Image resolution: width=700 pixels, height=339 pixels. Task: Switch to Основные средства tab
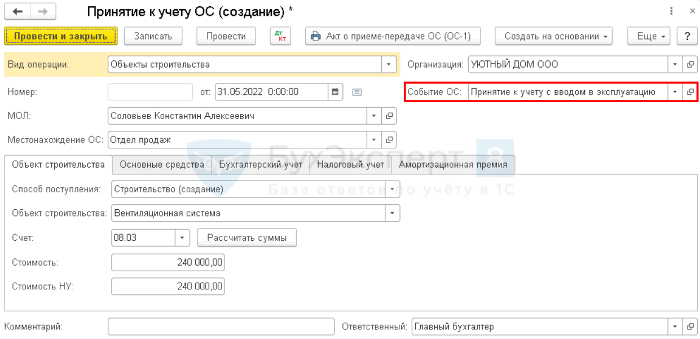[162, 165]
